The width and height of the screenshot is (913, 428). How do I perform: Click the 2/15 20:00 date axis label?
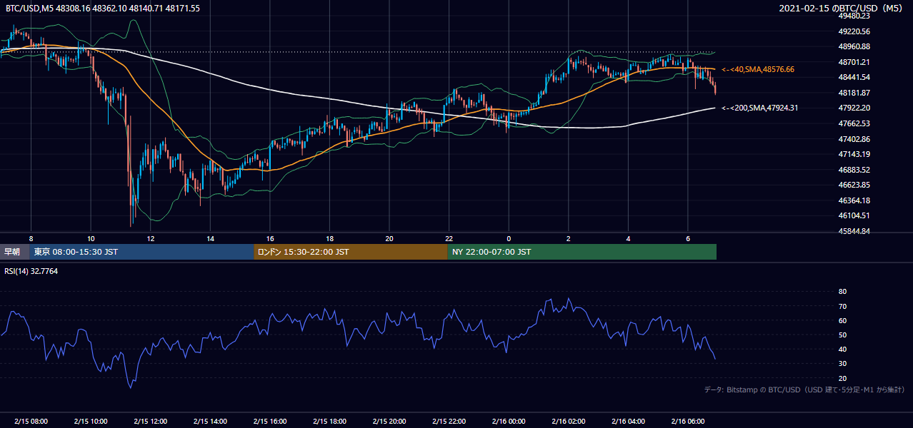(x=389, y=422)
